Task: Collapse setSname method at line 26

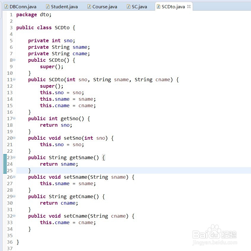Action: click(x=14, y=177)
